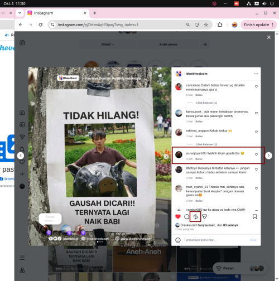
Task: Open the install app icon in the address bar
Action: 197,25
